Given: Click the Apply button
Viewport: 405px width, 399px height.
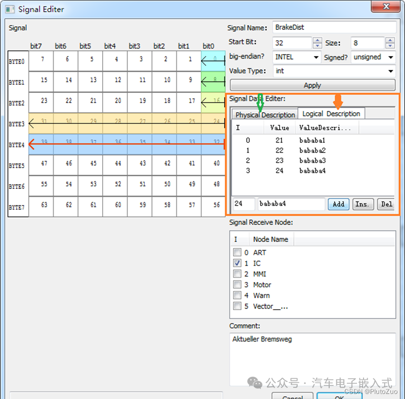Looking at the screenshot, I should (x=312, y=85).
